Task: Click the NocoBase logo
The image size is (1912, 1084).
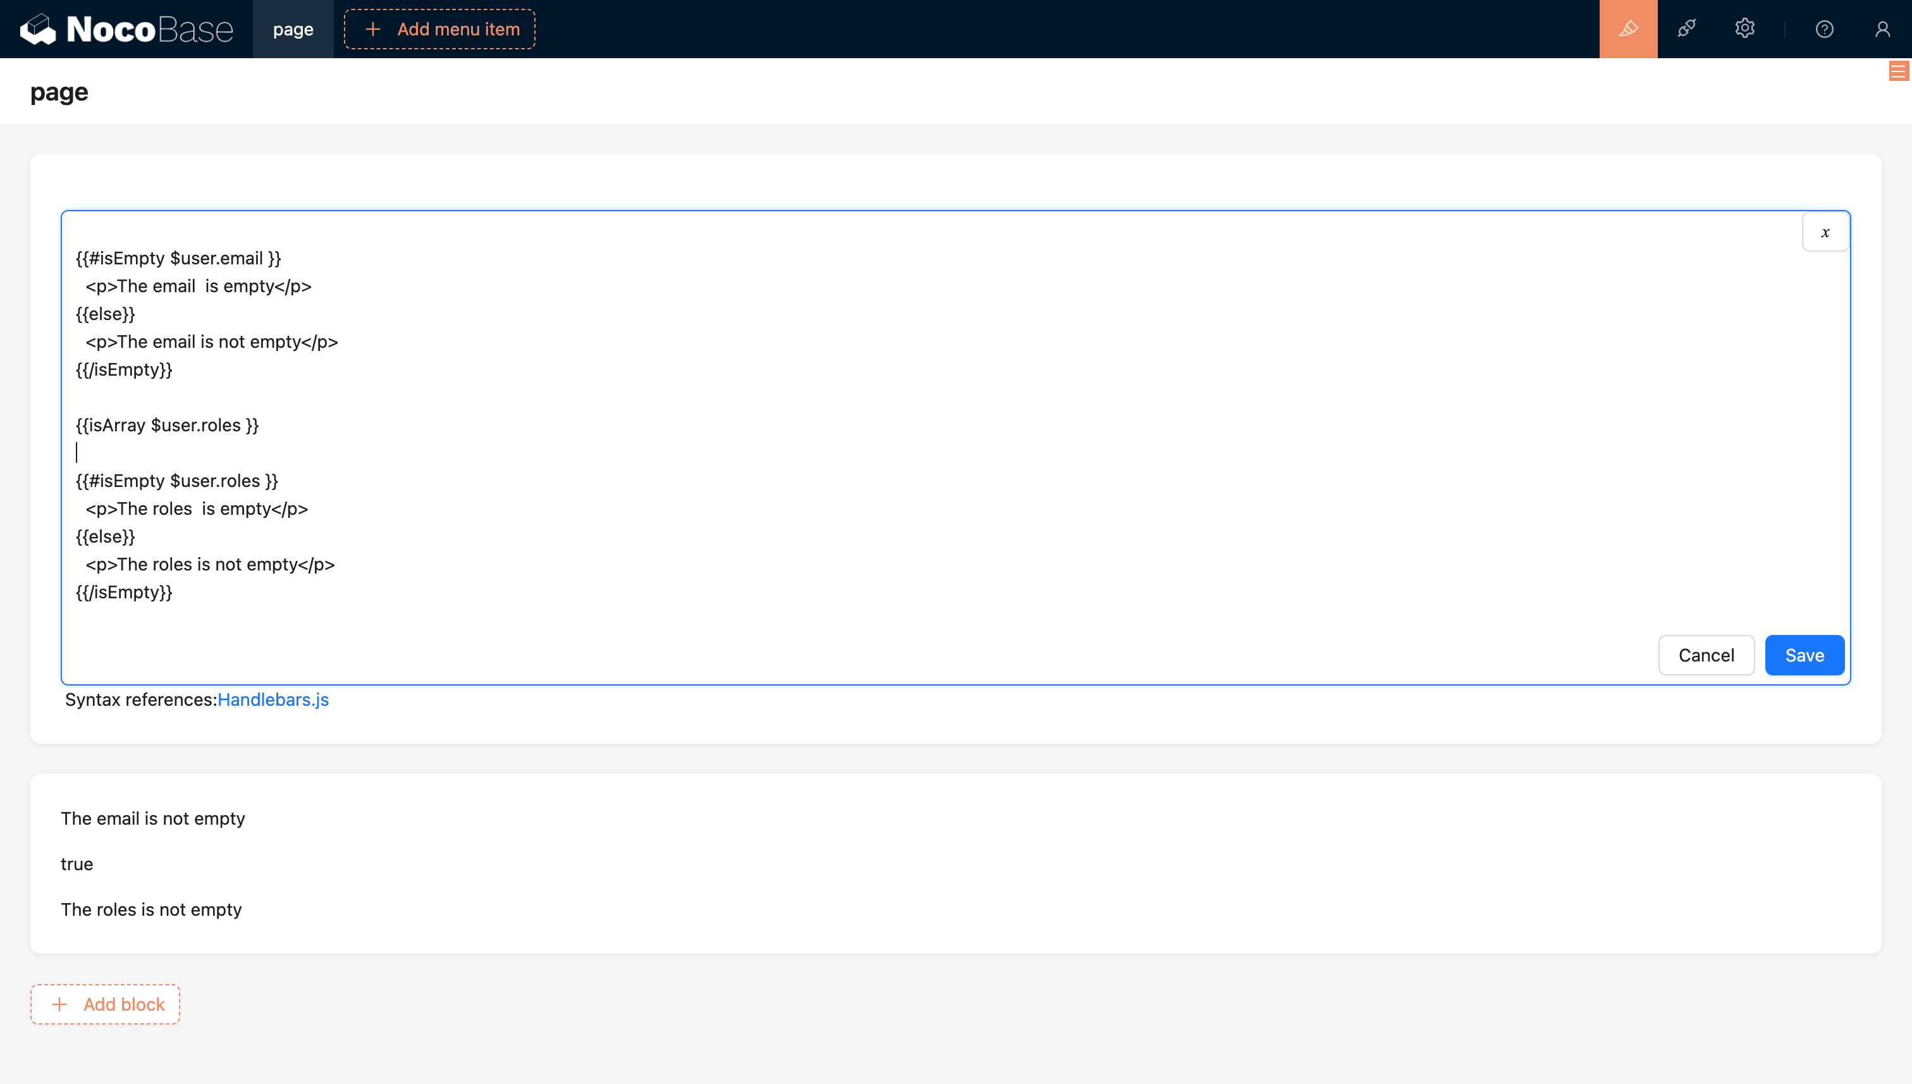Action: 126,29
